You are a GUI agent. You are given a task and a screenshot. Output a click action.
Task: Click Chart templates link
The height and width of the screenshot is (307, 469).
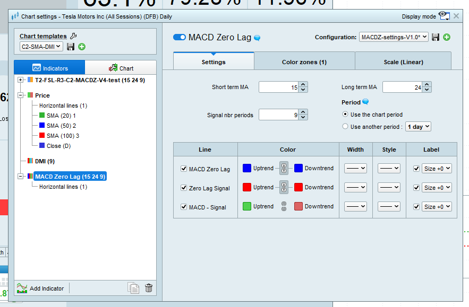(x=43, y=36)
